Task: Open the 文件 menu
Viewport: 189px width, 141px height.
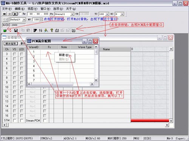Action: (x=7, y=9)
